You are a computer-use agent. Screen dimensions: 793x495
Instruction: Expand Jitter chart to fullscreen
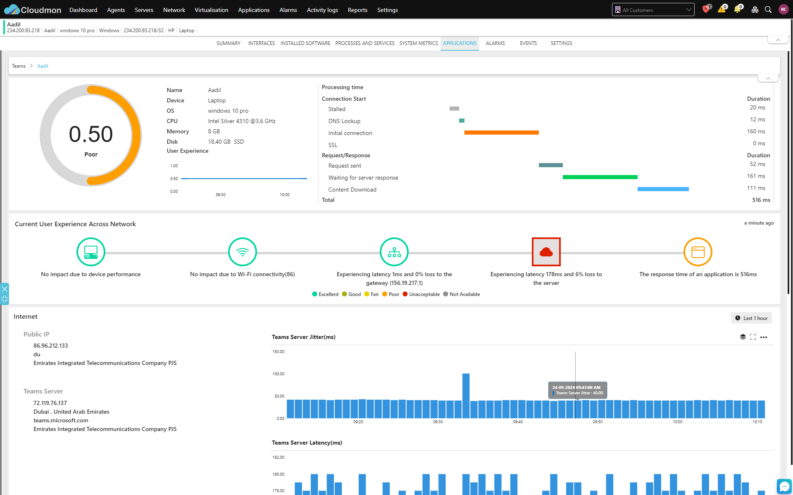pos(753,337)
